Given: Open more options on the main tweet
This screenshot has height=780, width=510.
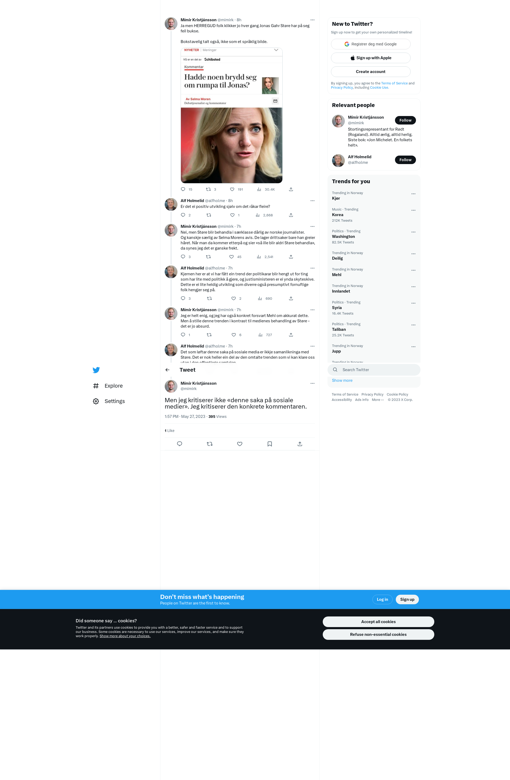Looking at the screenshot, I should pos(313,383).
